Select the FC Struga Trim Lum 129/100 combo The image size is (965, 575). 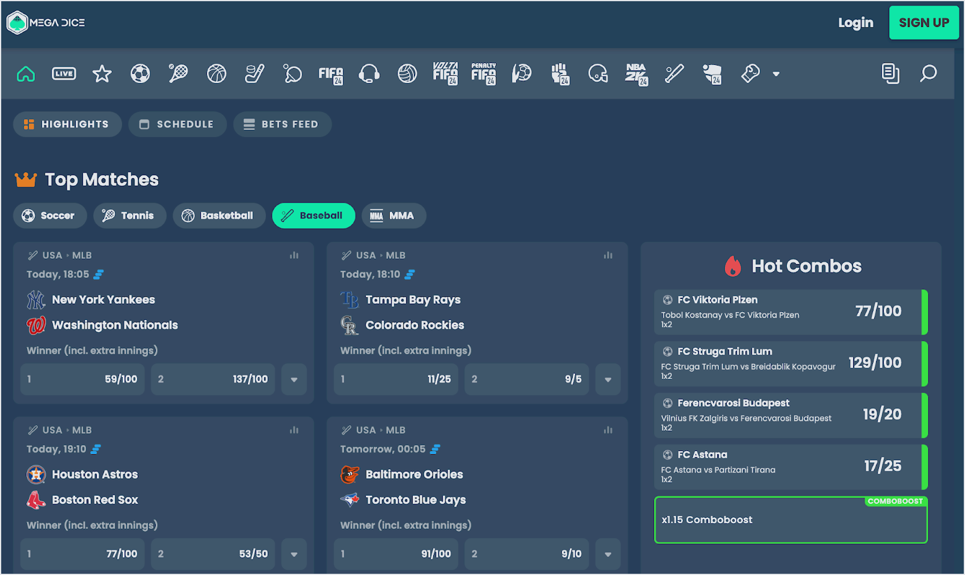(791, 363)
